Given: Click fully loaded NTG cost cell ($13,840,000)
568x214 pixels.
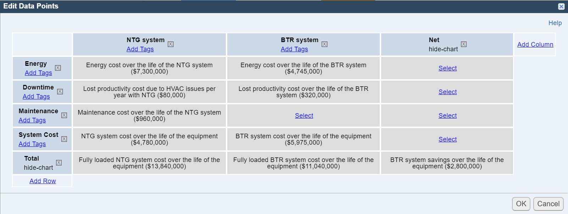Looking at the screenshot, I should click(x=149, y=163).
